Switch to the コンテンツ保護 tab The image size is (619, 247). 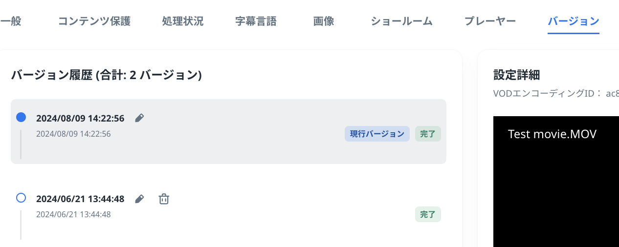coord(94,21)
